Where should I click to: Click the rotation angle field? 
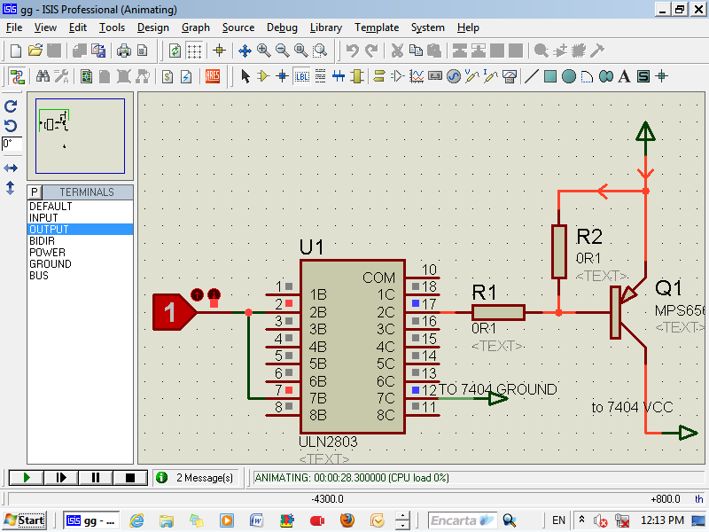point(12,145)
